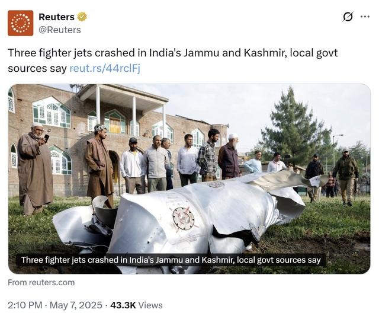Click the May 7, 2025 date

(x=76, y=305)
